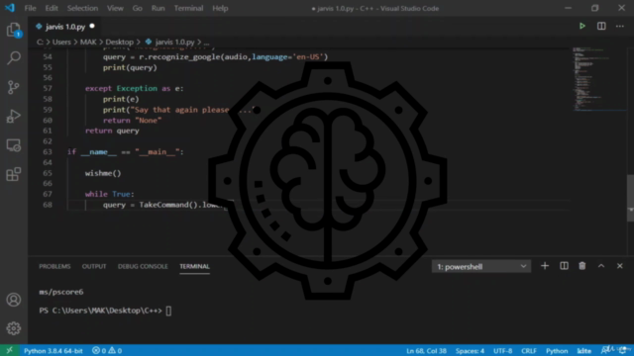This screenshot has width=634, height=356.
Task: Click the VS Code logo icon
Action: 9,8
